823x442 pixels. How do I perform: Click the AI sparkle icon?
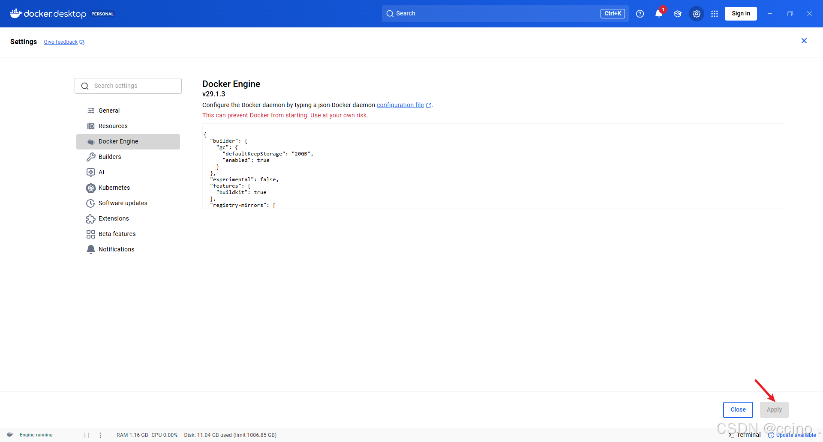[91, 172]
